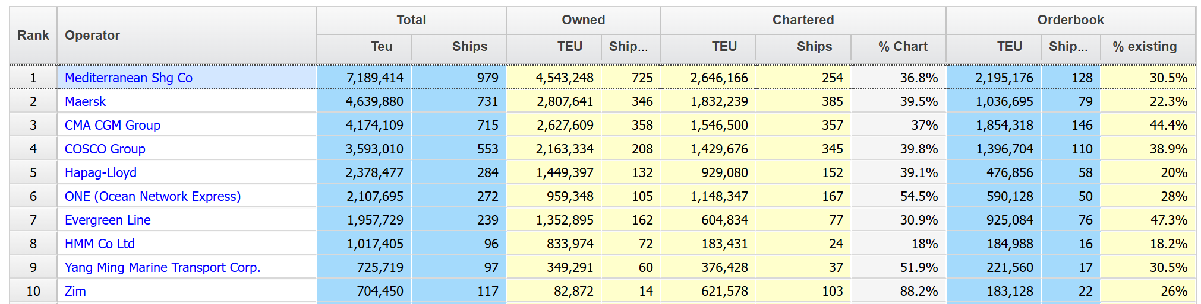This screenshot has height=304, width=1201.
Task: Sort by Chartered Ships column header
Action: pyautogui.click(x=814, y=47)
